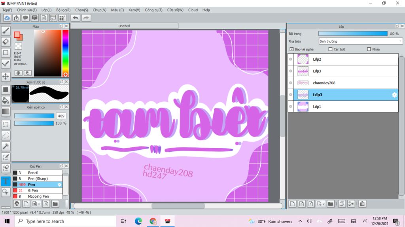The width and height of the screenshot is (405, 227).
Task: Open the Pha trộn blend mode dropdown
Action: coord(361,41)
